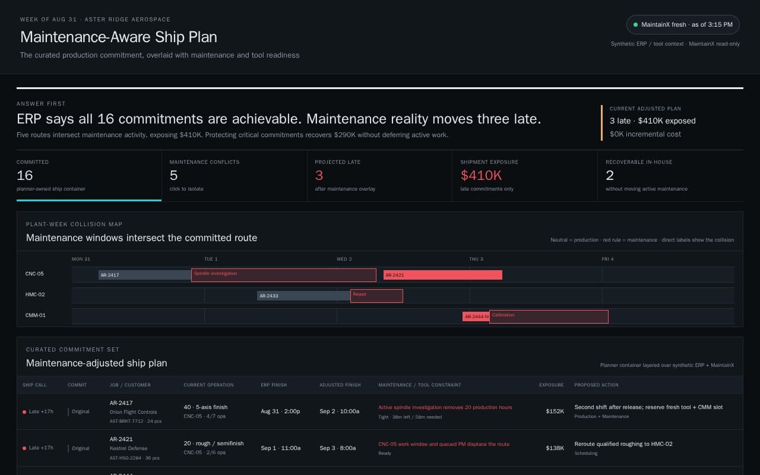760x475 pixels.
Task: Click the HMC-02 row label
Action: (35, 294)
